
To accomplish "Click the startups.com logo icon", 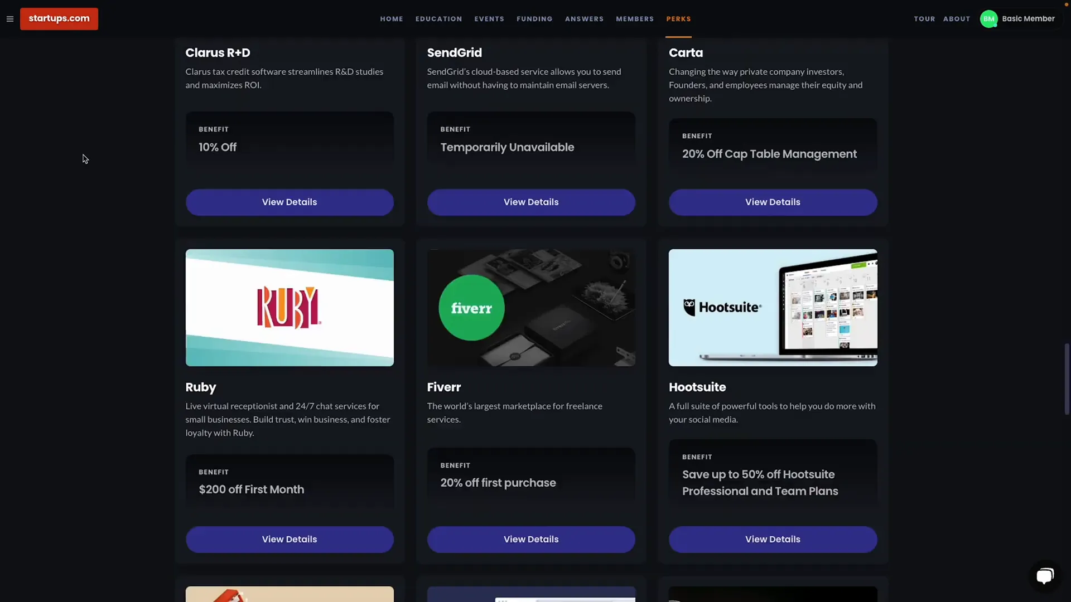I will pyautogui.click(x=59, y=19).
